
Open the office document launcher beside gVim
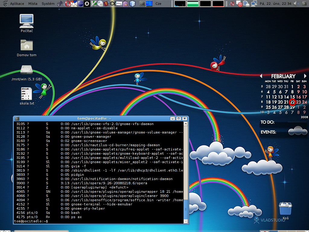100,4
